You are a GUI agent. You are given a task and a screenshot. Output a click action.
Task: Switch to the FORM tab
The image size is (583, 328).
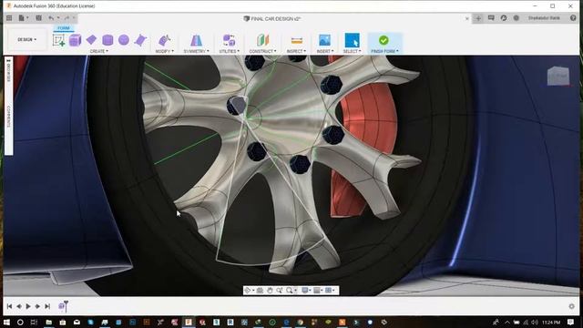(x=64, y=28)
